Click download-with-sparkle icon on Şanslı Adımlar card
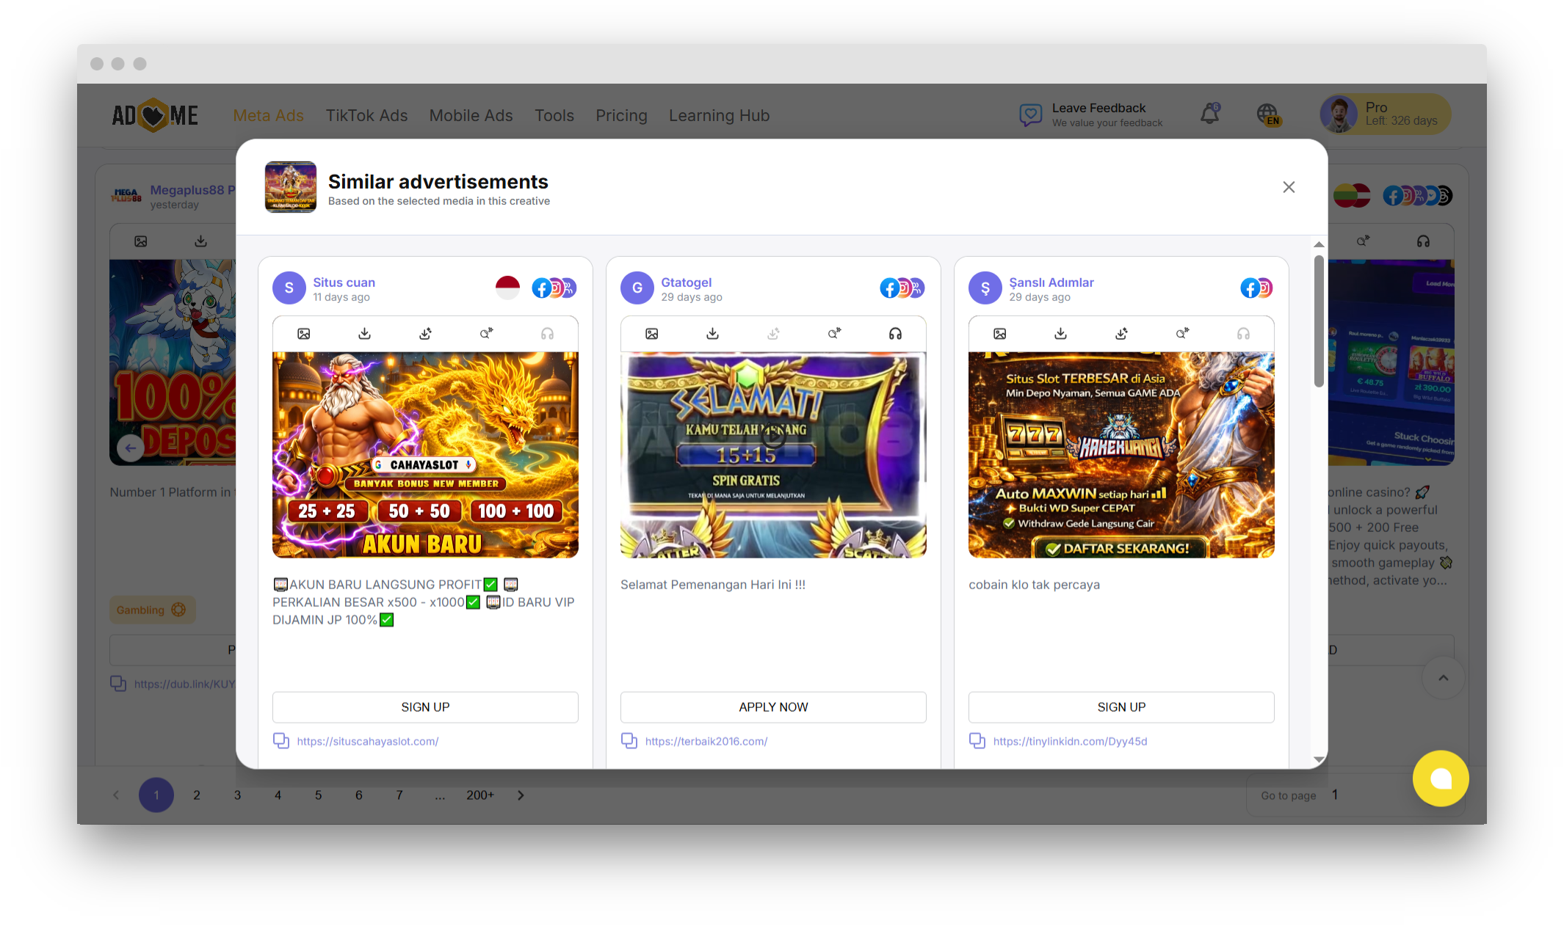This screenshot has height=934, width=1564. coord(1121,334)
